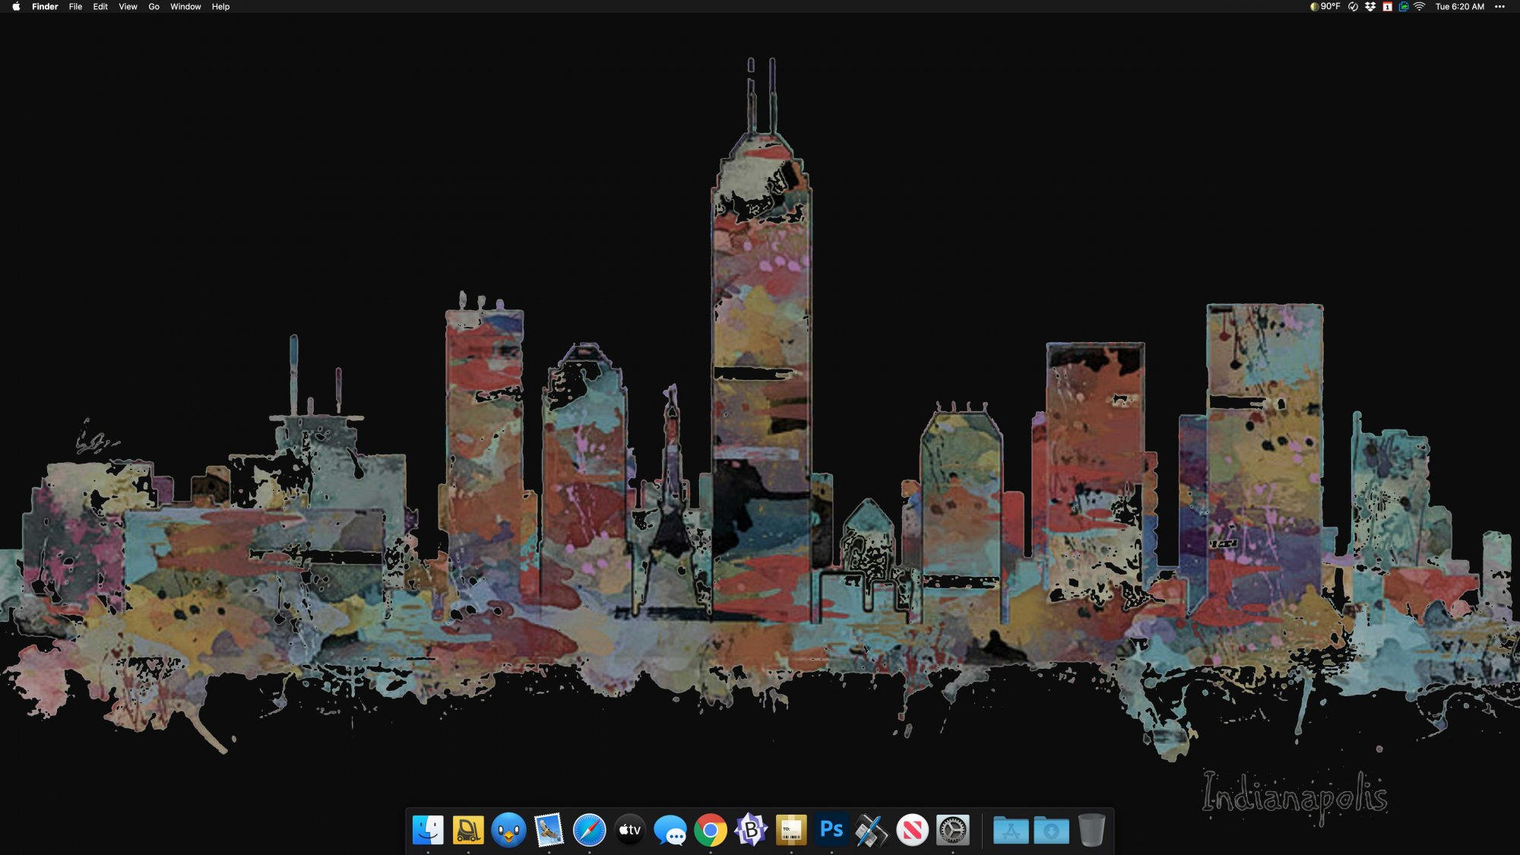Image resolution: width=1520 pixels, height=855 pixels.
Task: Open the Apple TV app
Action: pos(629,830)
